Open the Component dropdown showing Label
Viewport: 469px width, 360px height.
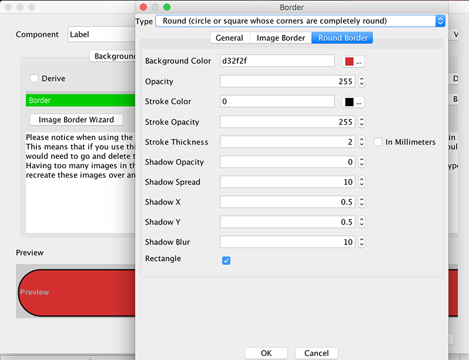[x=101, y=35]
